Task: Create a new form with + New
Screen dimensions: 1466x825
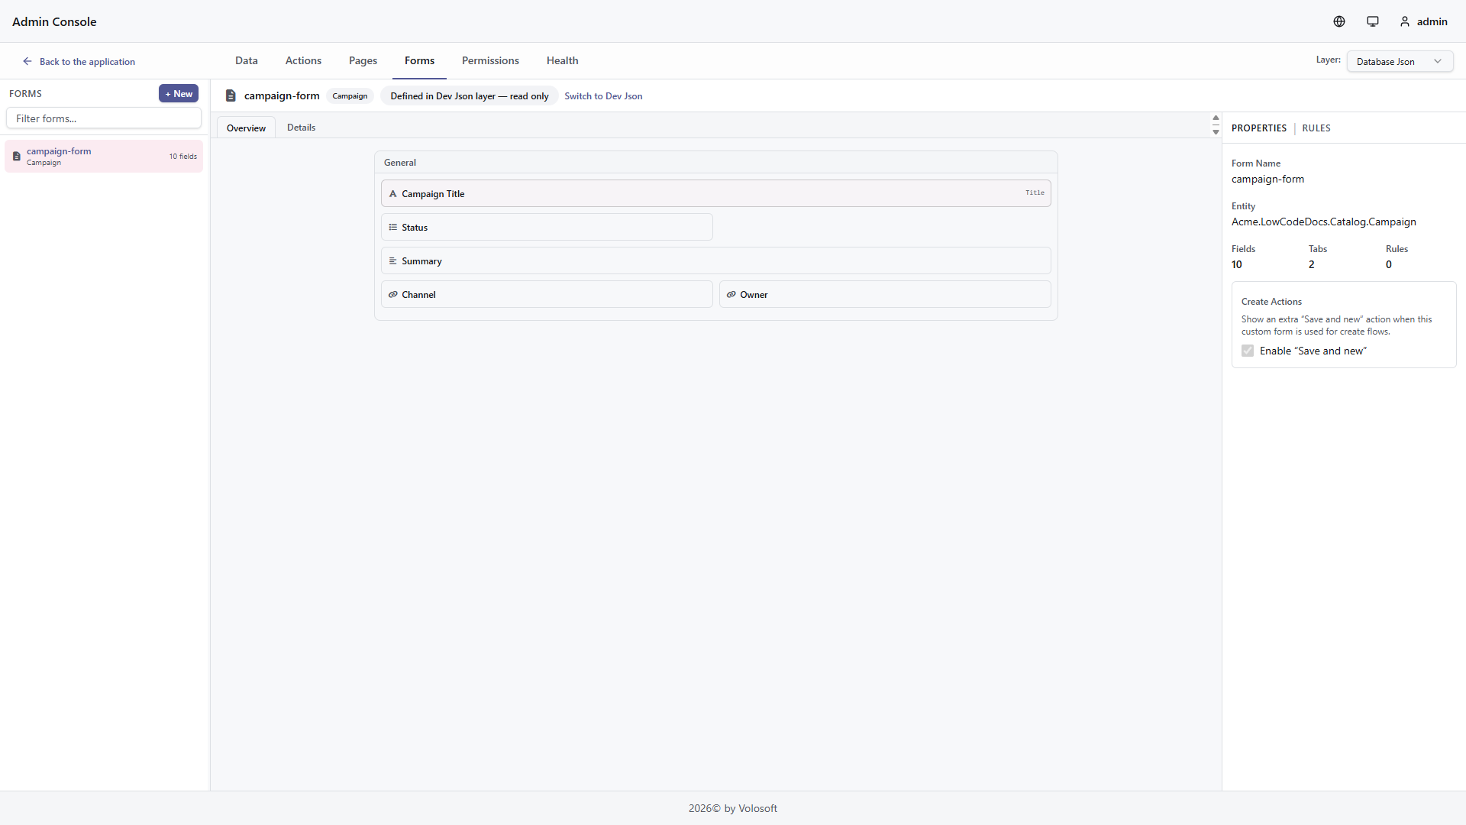Action: pos(179,93)
